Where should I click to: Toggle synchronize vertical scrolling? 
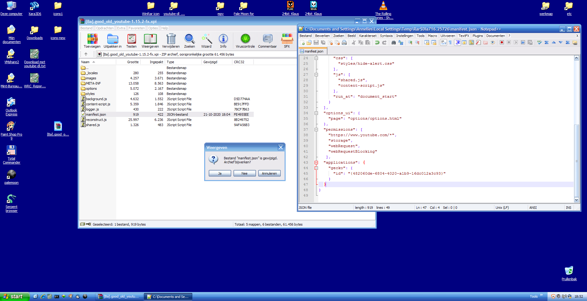(426, 42)
